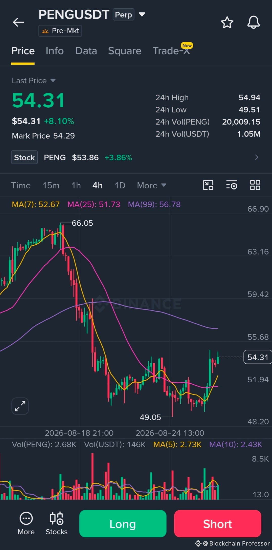Open the More menu at bottom

26,523
